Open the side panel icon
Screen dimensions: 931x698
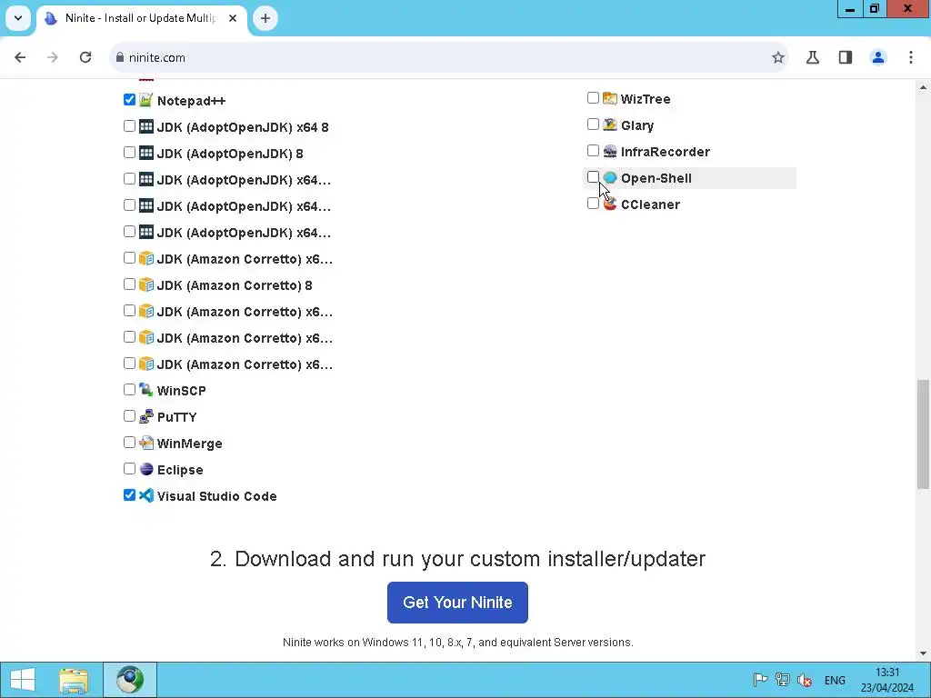[x=846, y=57]
